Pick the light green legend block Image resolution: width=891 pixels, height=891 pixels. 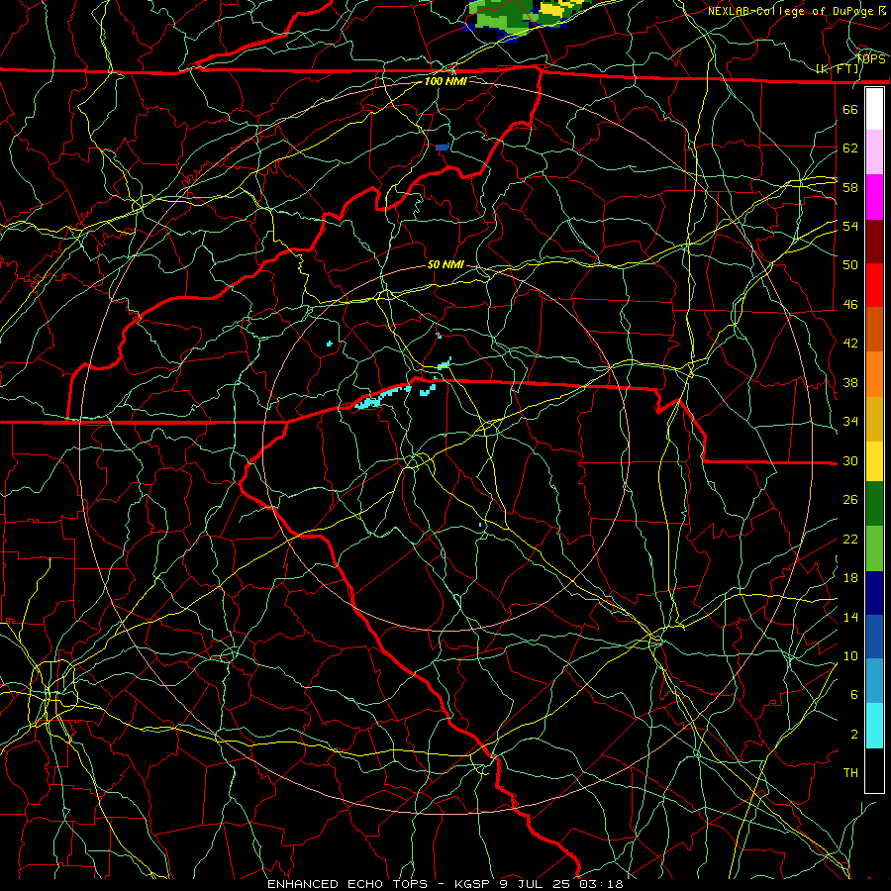tap(874, 548)
